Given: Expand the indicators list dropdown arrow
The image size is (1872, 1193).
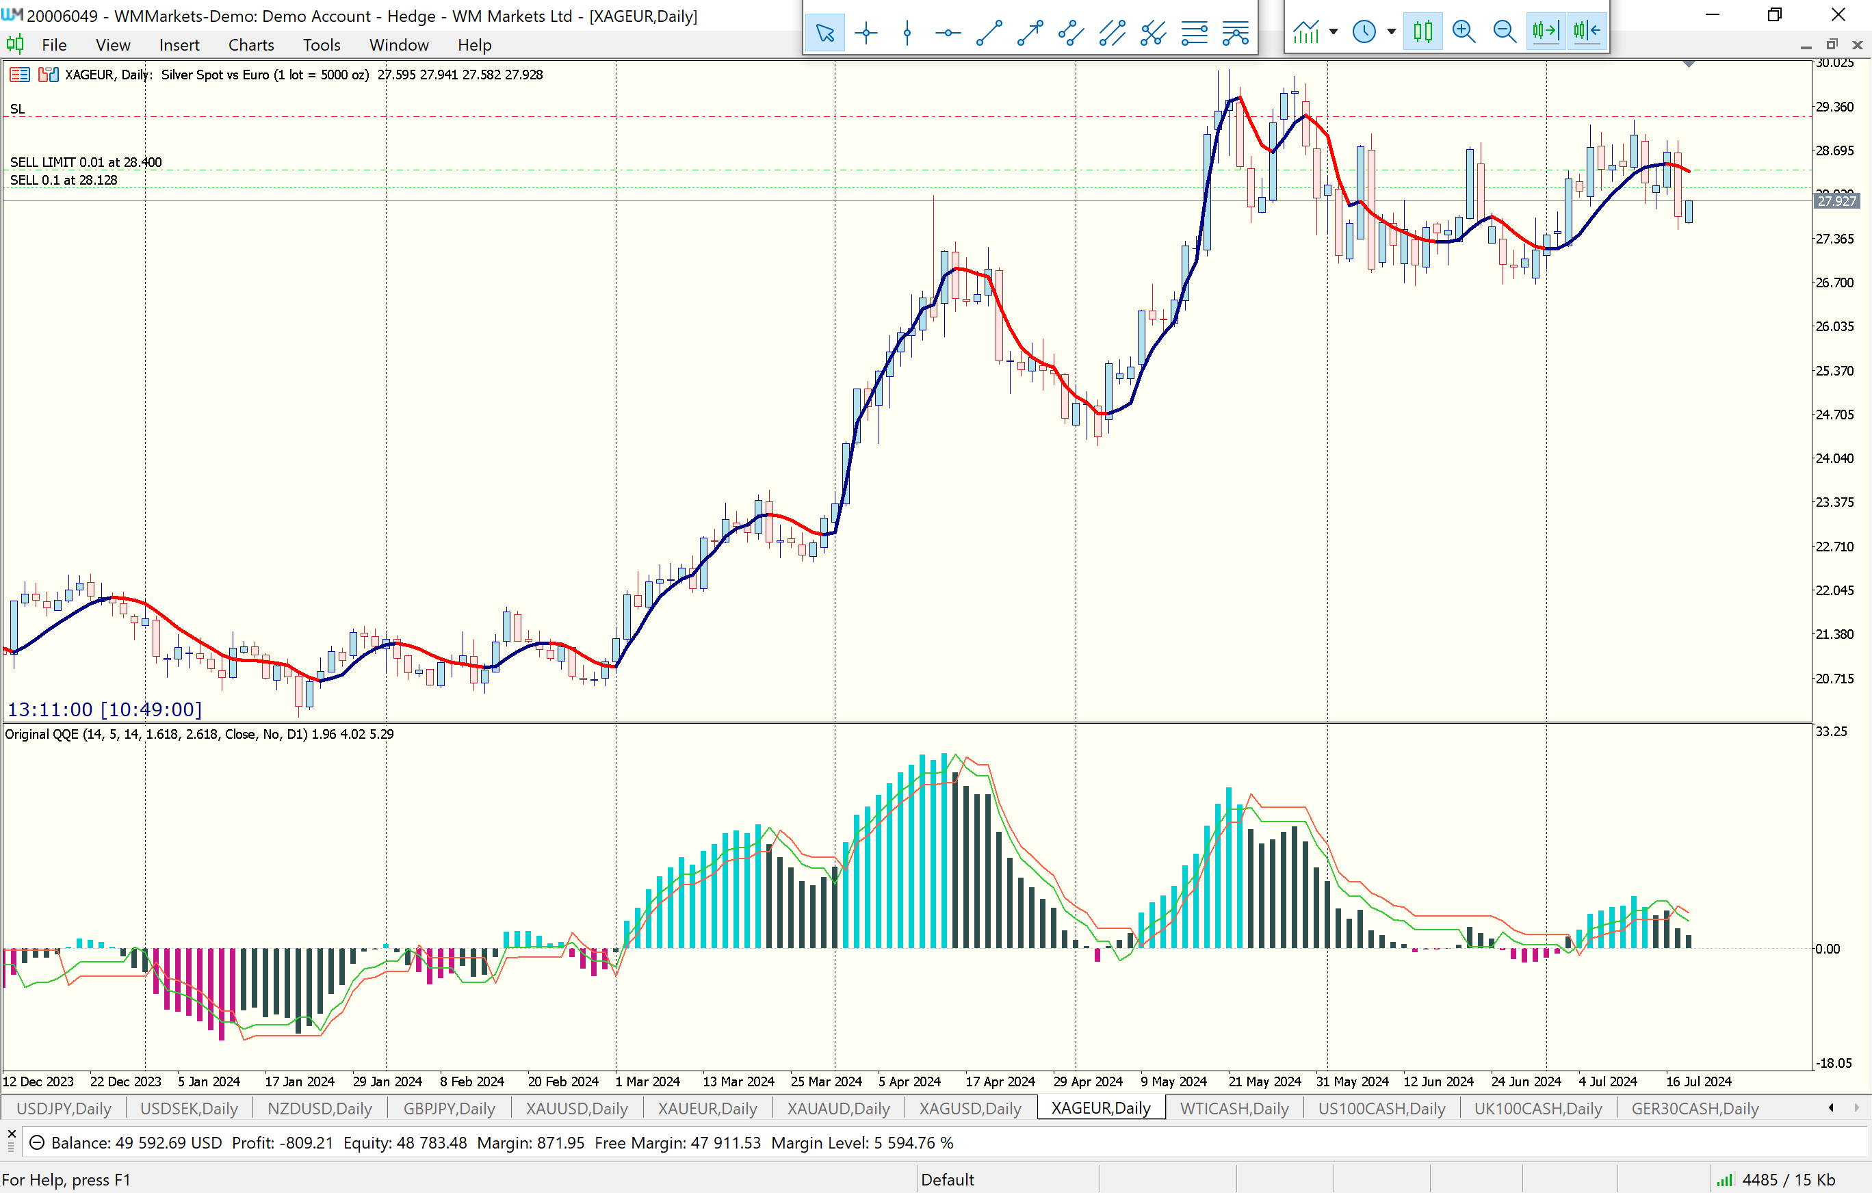Looking at the screenshot, I should tap(1334, 32).
